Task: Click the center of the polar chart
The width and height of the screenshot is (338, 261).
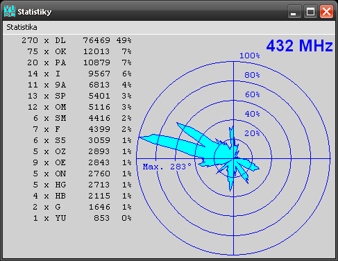Action: point(233,159)
